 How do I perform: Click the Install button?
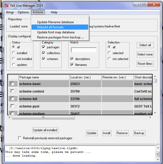(107, 133)
